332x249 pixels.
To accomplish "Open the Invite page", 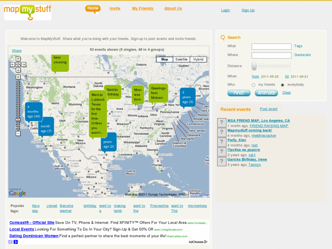I will [115, 9].
